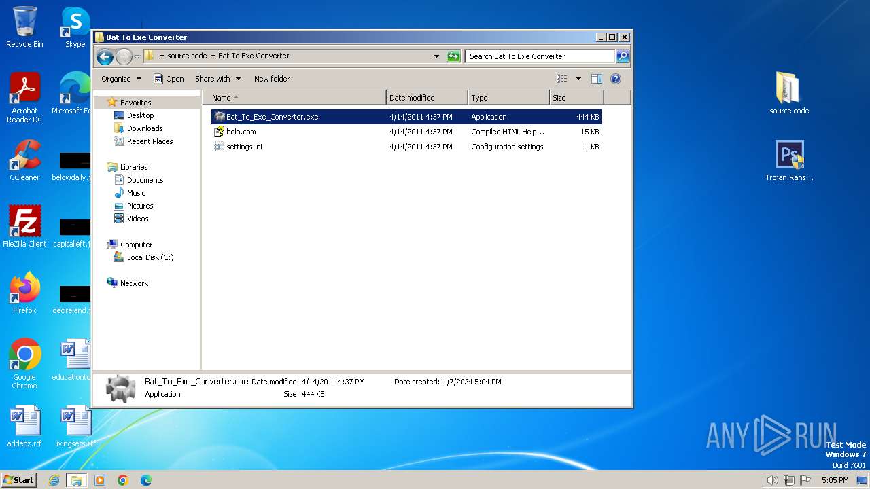
Task: Click the taskbar clock 5:05 PM
Action: (835, 480)
